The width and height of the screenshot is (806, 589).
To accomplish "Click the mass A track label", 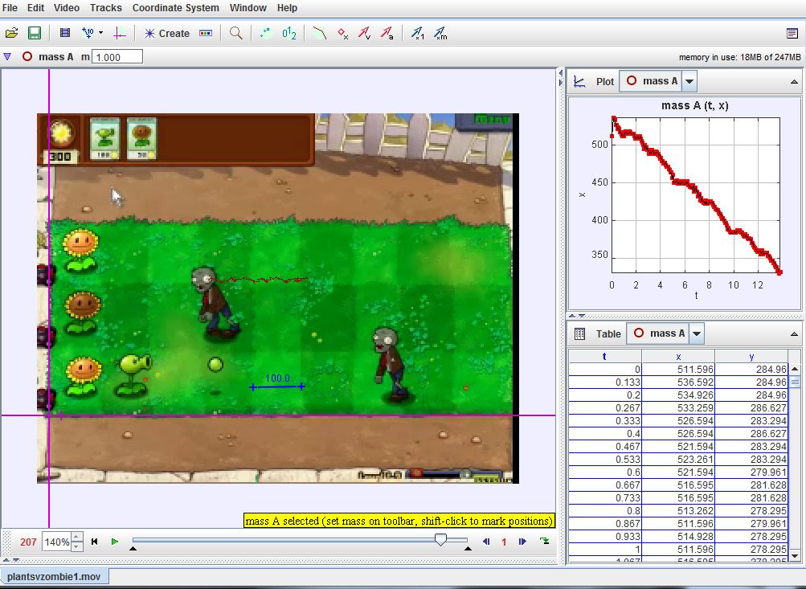I will click(55, 57).
